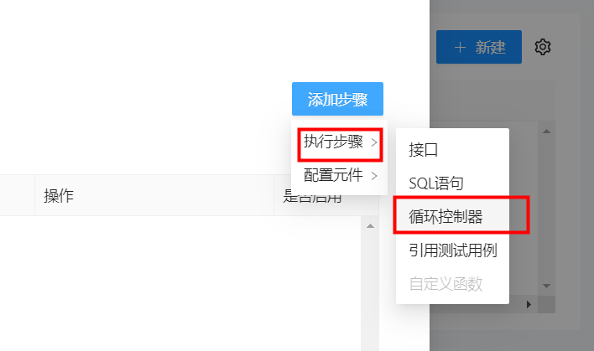
Task: Click the up arrow in the right panel scrollbar
Action: [x=546, y=132]
